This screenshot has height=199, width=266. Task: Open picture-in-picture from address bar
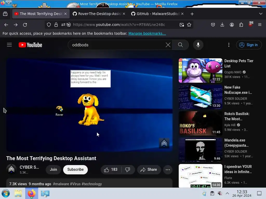point(182,25)
